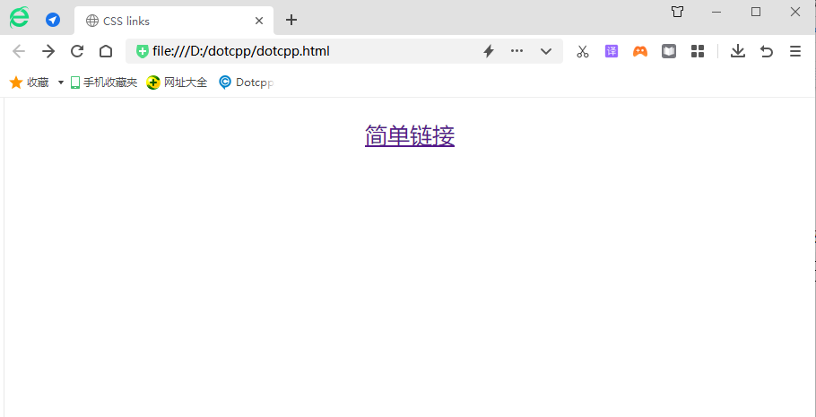This screenshot has height=417, width=816.
Task: Expand the address bar dropdown chevron
Action: point(546,51)
